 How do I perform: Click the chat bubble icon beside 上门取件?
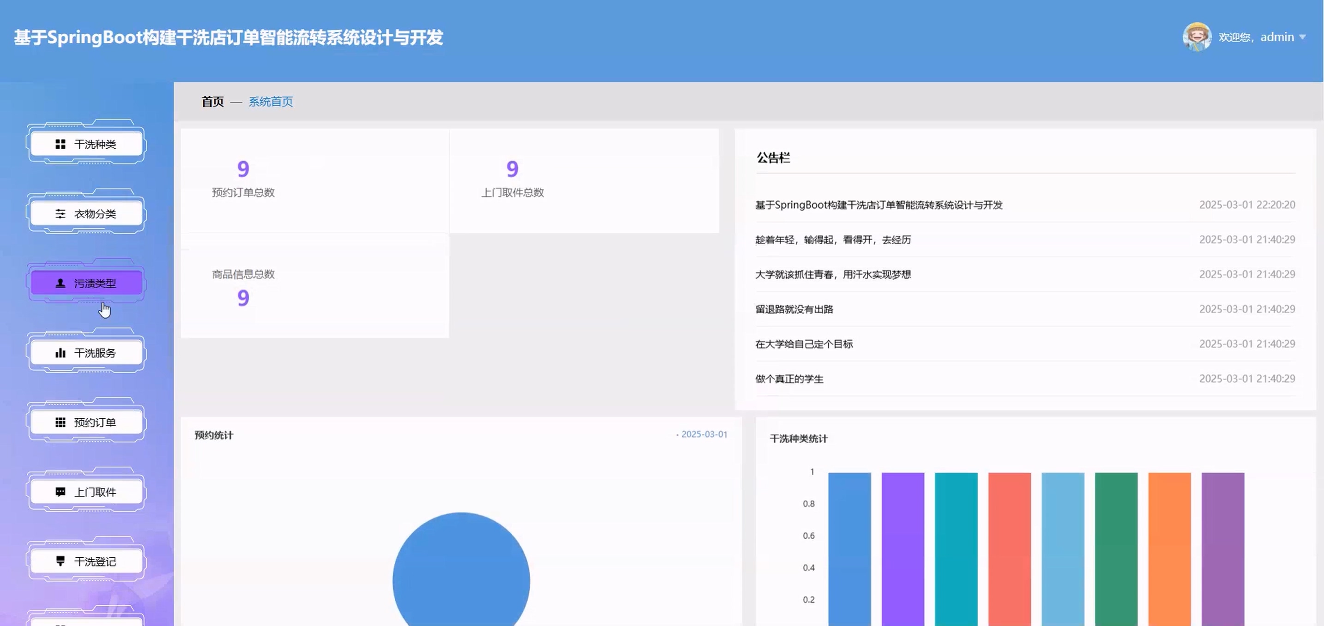60,492
